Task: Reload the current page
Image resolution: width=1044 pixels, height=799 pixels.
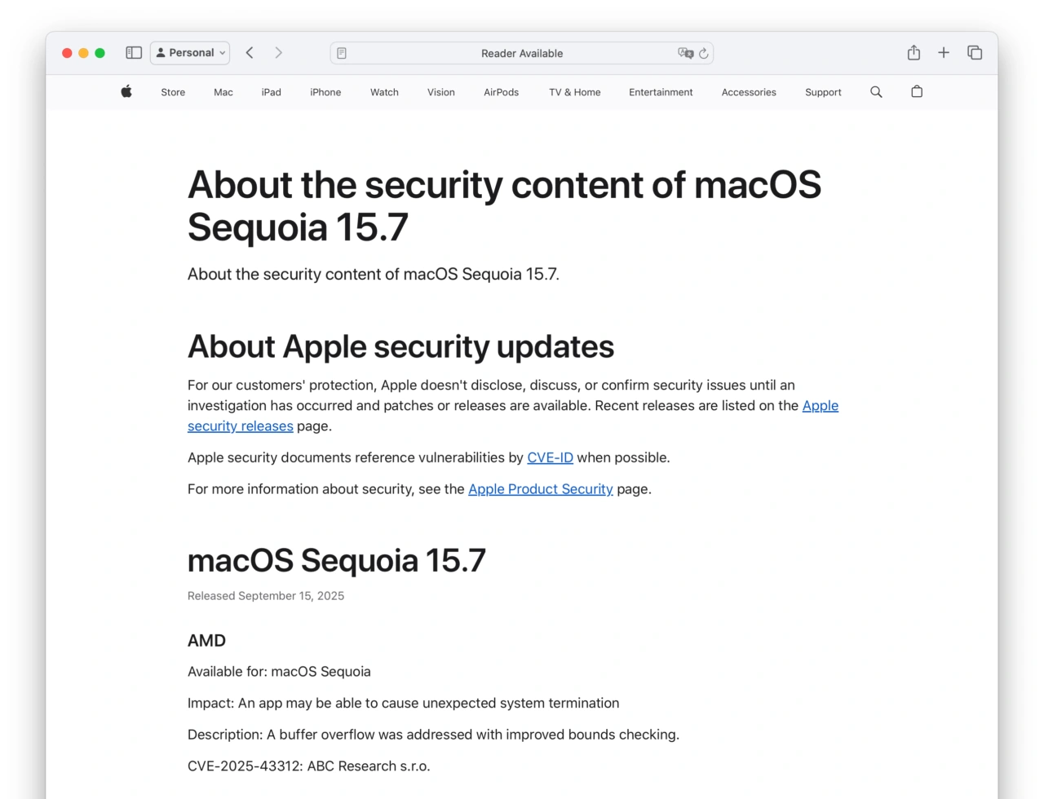Action: [703, 53]
